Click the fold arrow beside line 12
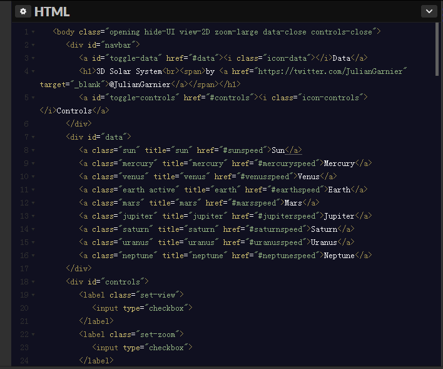Image resolution: width=443 pixels, height=369 pixels. point(33,203)
